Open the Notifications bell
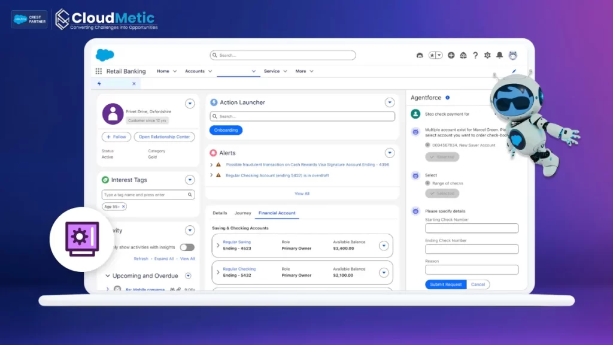Image resolution: width=613 pixels, height=345 pixels. [x=500, y=55]
